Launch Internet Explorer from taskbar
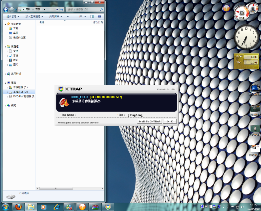Viewport: 261px width, 211px height. coord(56,206)
